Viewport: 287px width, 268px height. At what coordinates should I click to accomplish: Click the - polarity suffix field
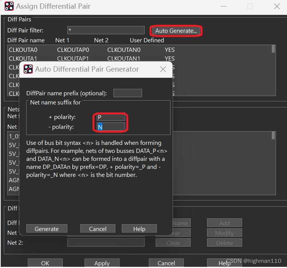coord(111,127)
